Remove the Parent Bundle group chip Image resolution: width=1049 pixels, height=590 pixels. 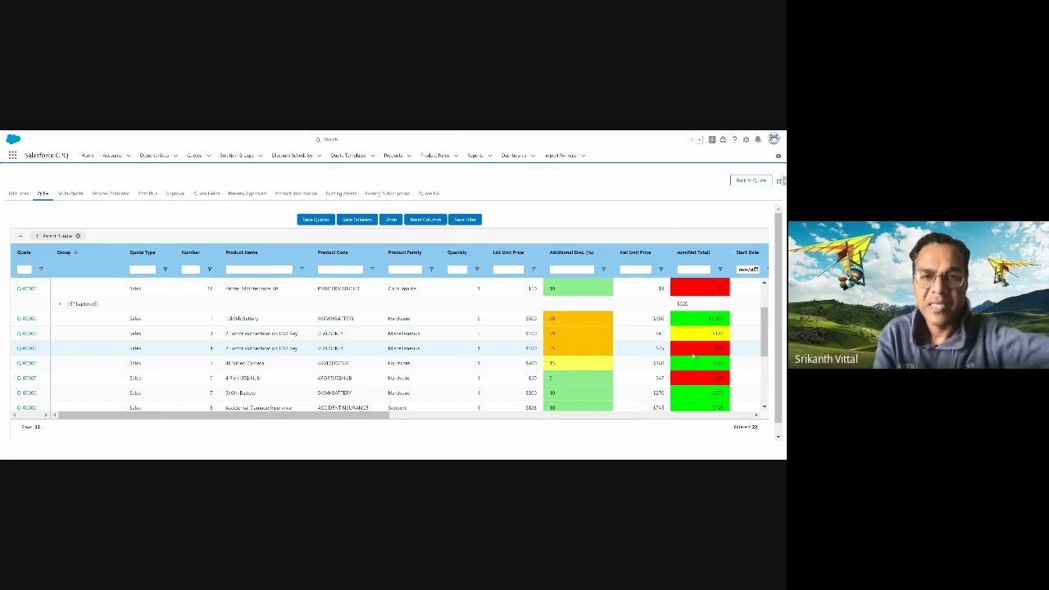click(x=78, y=236)
